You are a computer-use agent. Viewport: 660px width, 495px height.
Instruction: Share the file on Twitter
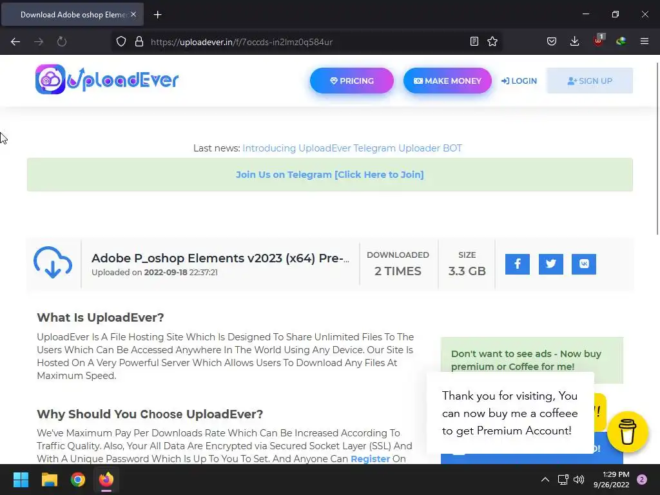click(x=550, y=264)
